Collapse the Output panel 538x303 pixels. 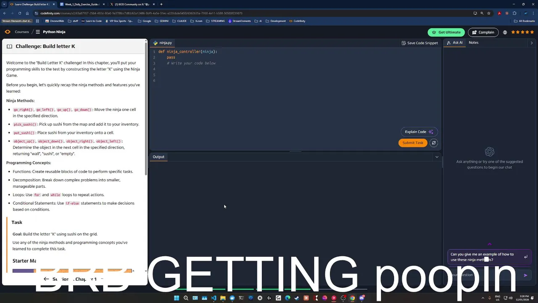(437, 157)
